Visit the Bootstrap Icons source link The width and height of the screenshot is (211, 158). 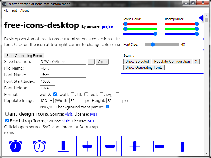66,121
